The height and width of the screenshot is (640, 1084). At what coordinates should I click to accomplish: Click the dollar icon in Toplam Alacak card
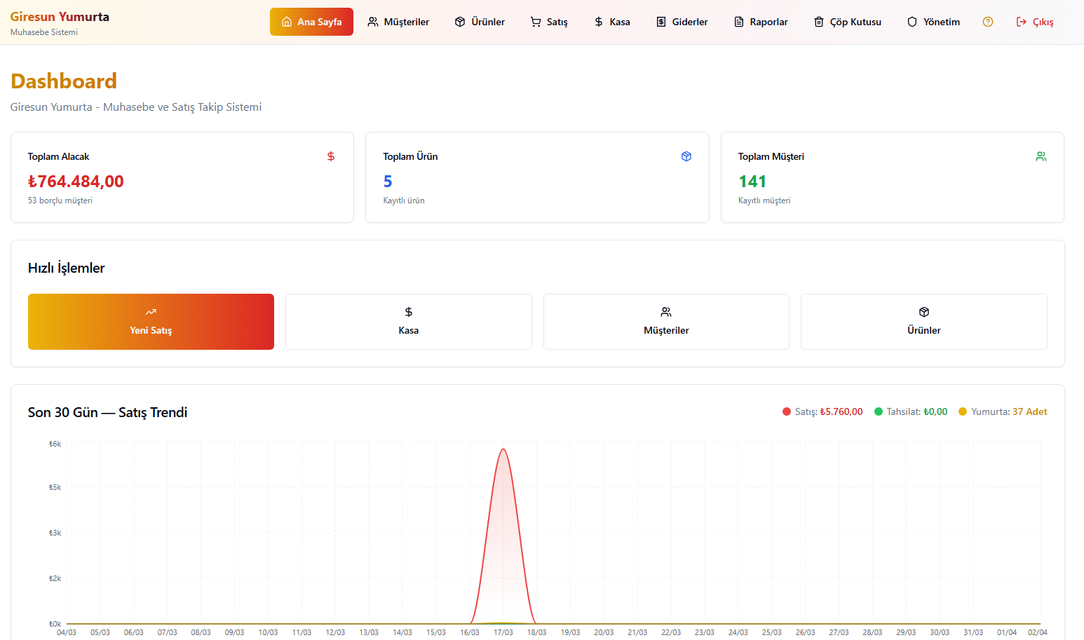coord(331,156)
